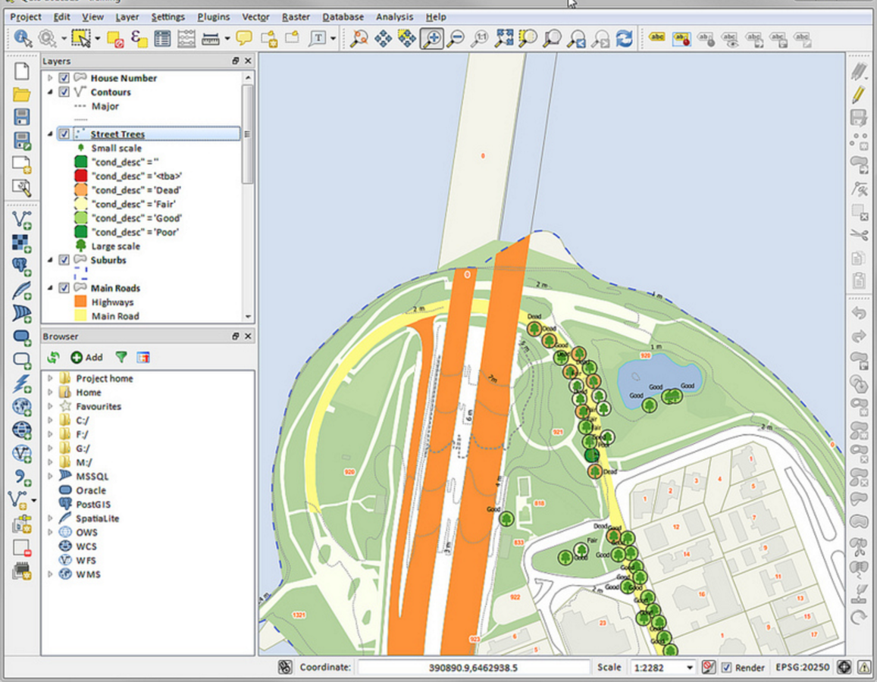Click the Add button in Browser panel
Screen dimensions: 877x682
[86, 357]
